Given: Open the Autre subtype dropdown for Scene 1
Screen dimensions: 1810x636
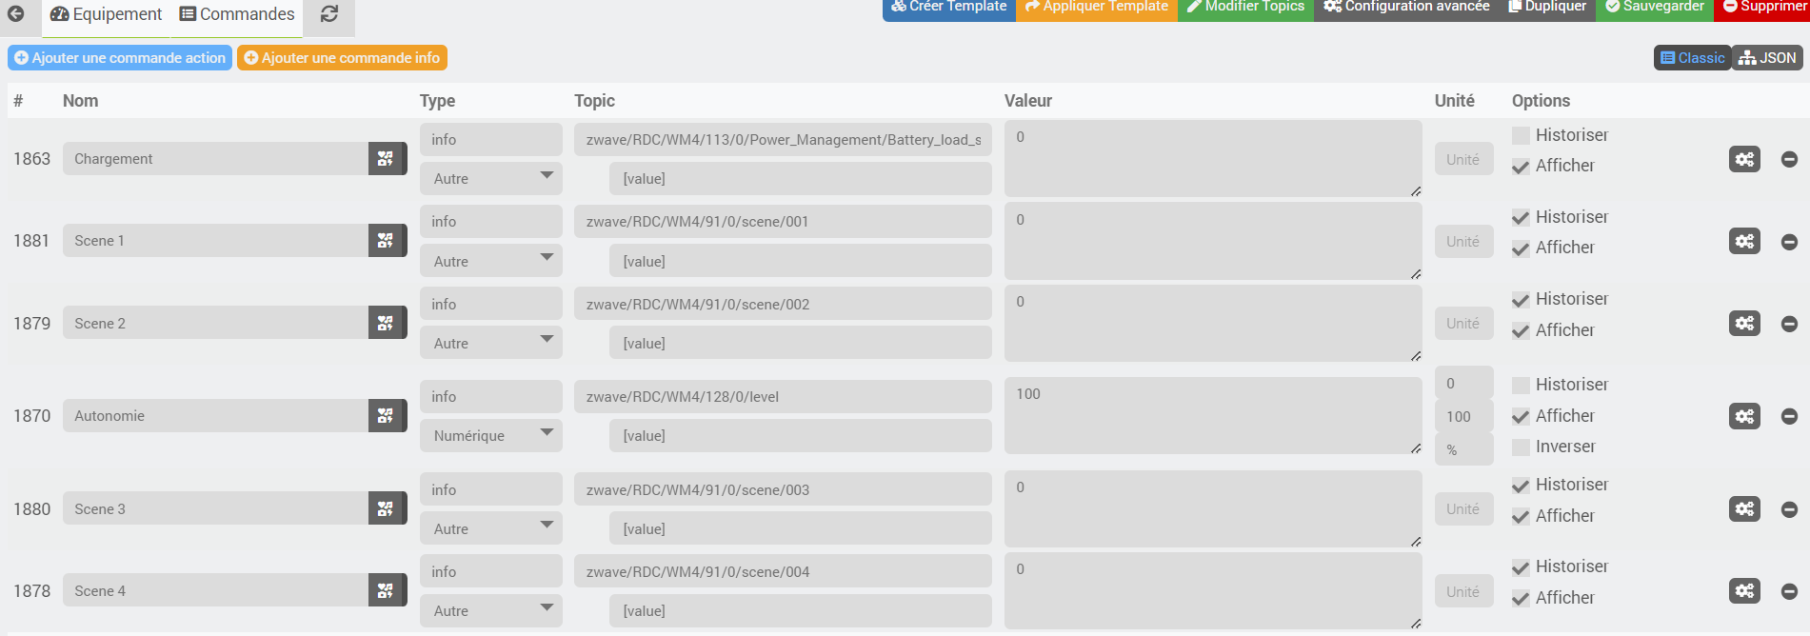Looking at the screenshot, I should tap(491, 261).
